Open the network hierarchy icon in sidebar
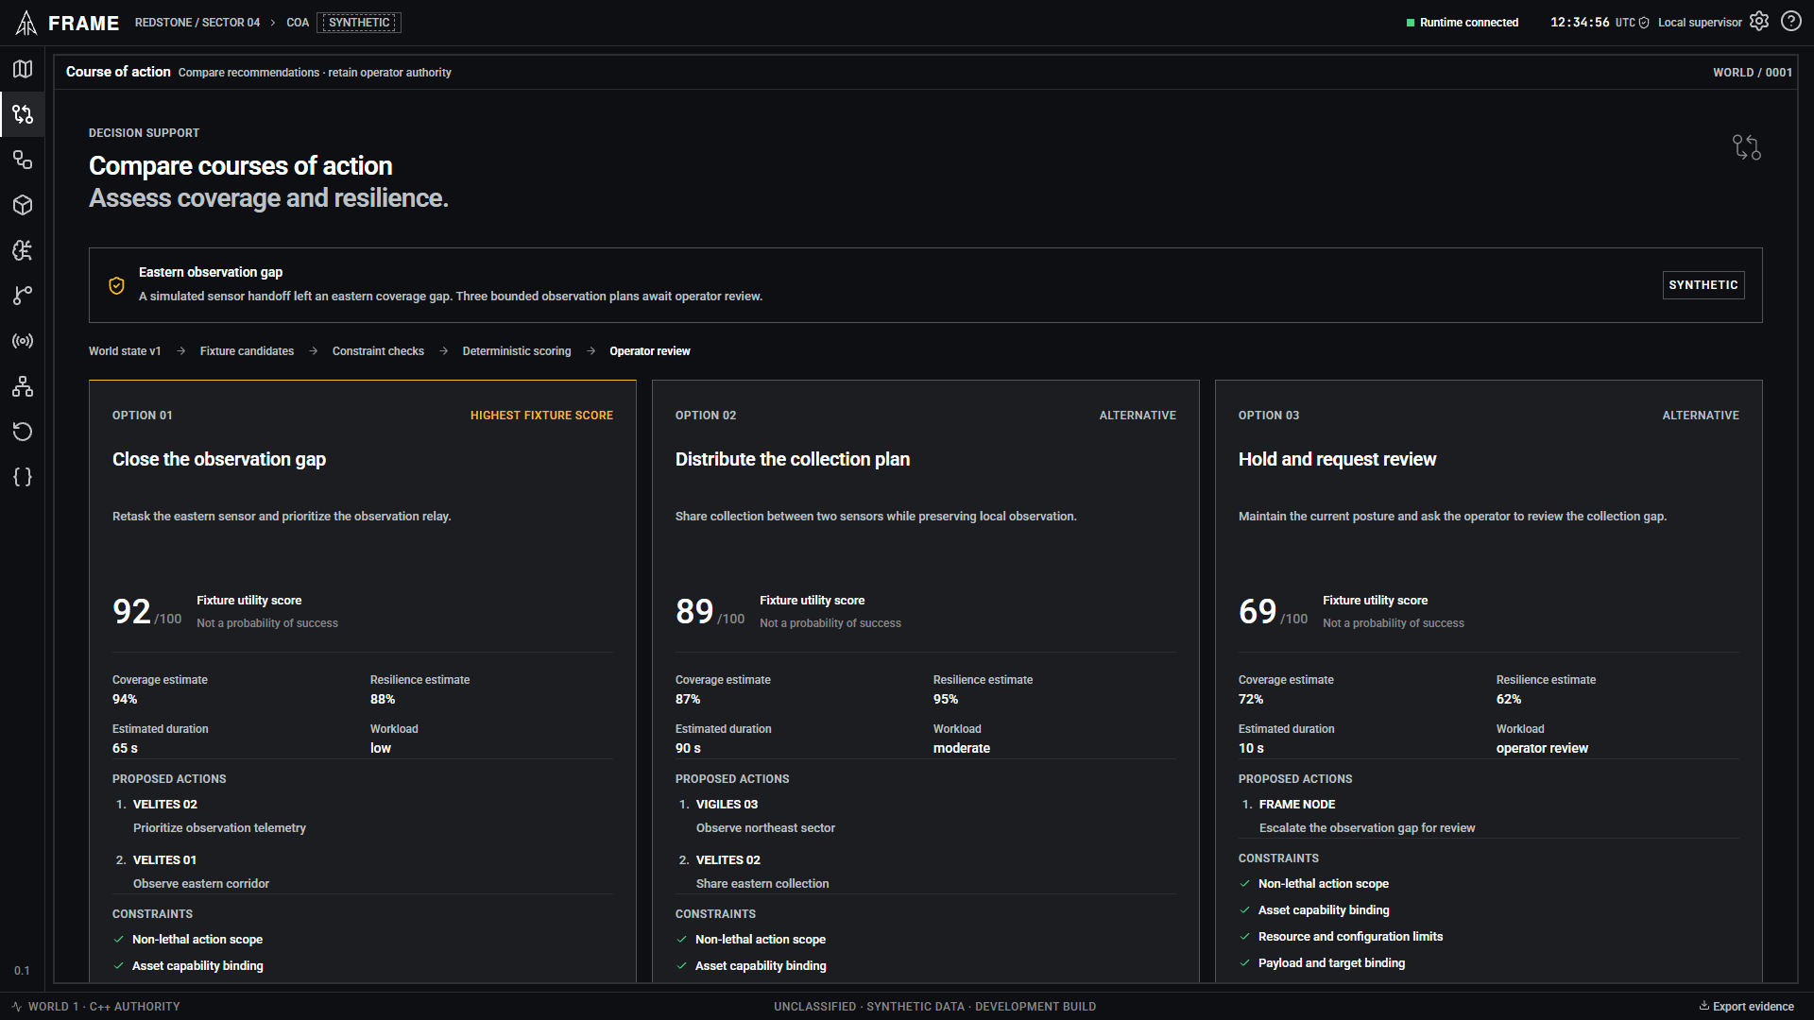The image size is (1814, 1020). (23, 386)
